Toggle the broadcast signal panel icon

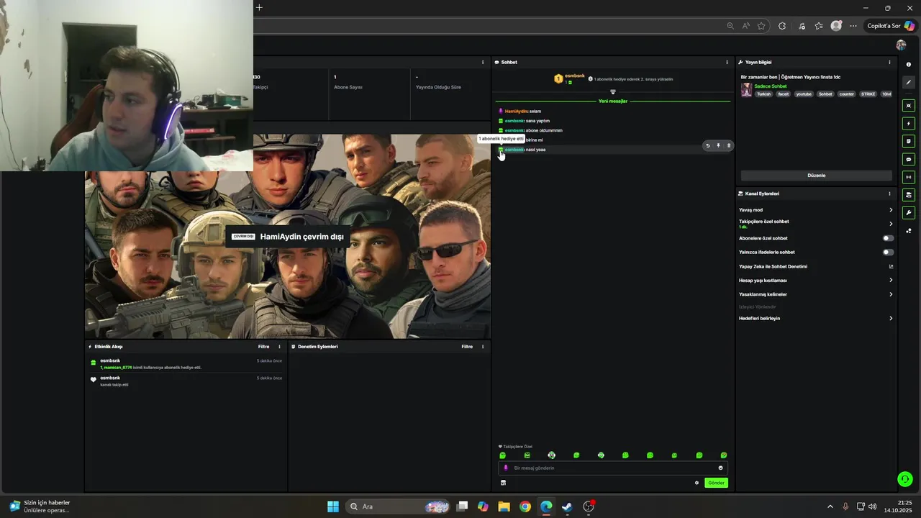click(x=909, y=177)
